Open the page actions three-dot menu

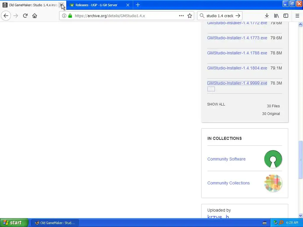[x=181, y=16]
